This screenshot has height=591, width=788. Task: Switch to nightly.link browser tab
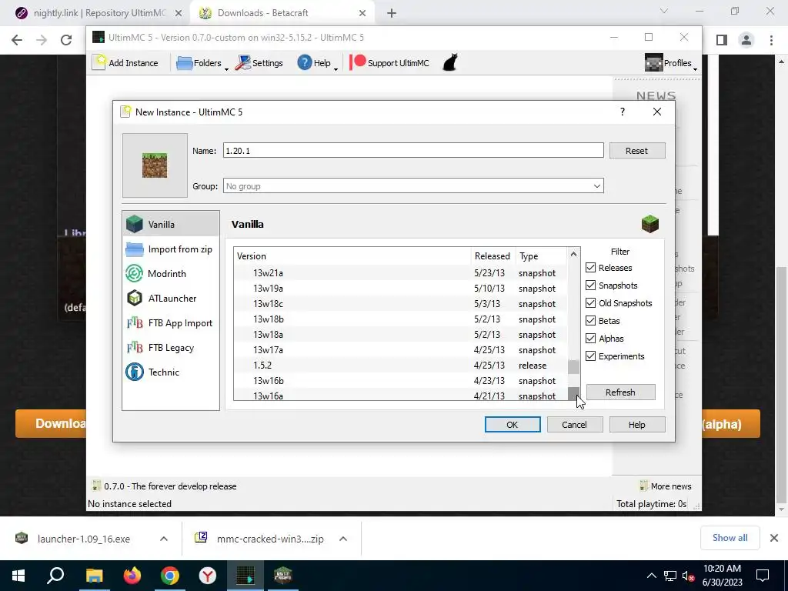click(x=98, y=13)
